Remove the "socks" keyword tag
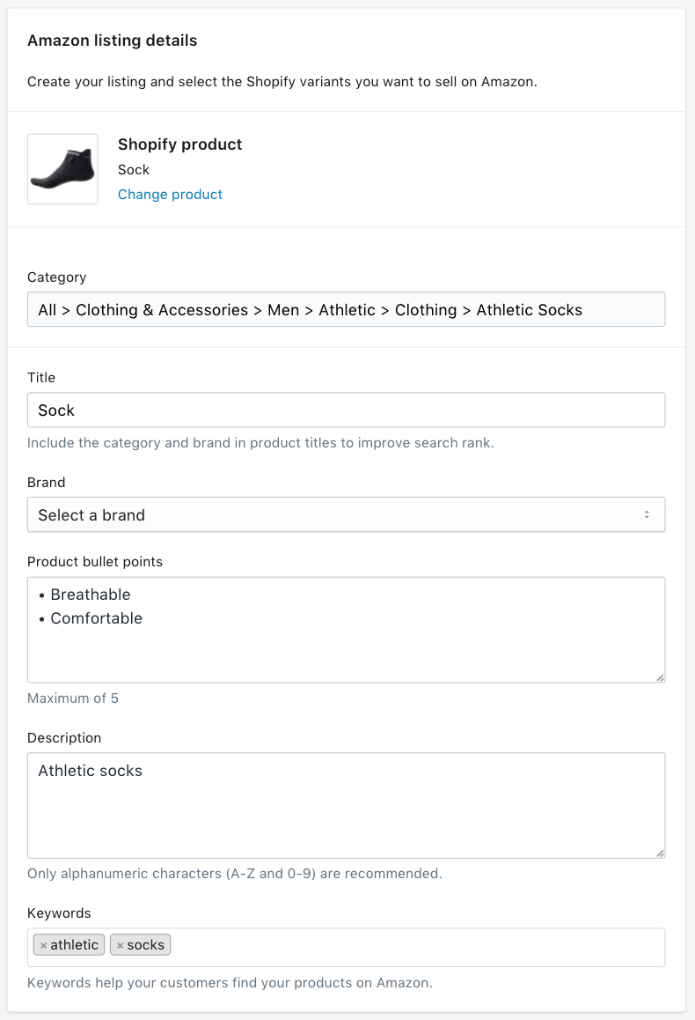695x1020 pixels. pos(120,945)
